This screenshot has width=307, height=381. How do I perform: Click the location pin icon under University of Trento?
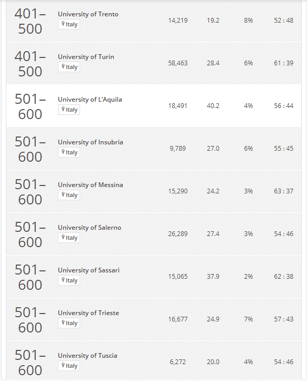tap(63, 24)
